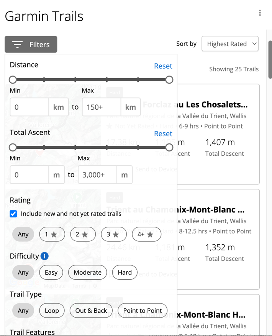Filter by Out & Back trail type
The image size is (272, 336).
pos(91,311)
